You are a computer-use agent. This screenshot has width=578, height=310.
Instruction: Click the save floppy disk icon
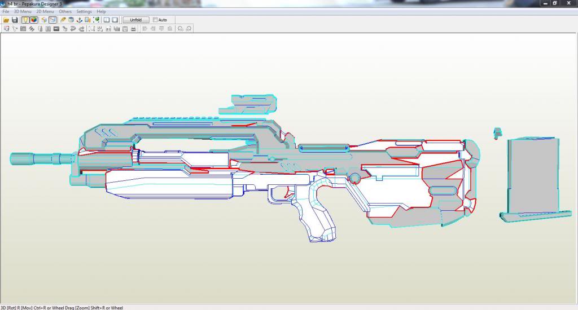coord(15,20)
